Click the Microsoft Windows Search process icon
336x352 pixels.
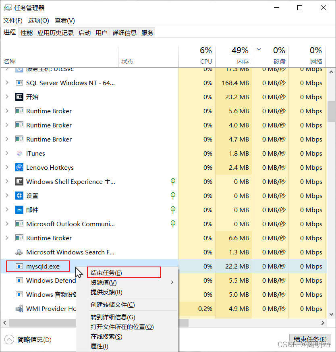(19, 252)
